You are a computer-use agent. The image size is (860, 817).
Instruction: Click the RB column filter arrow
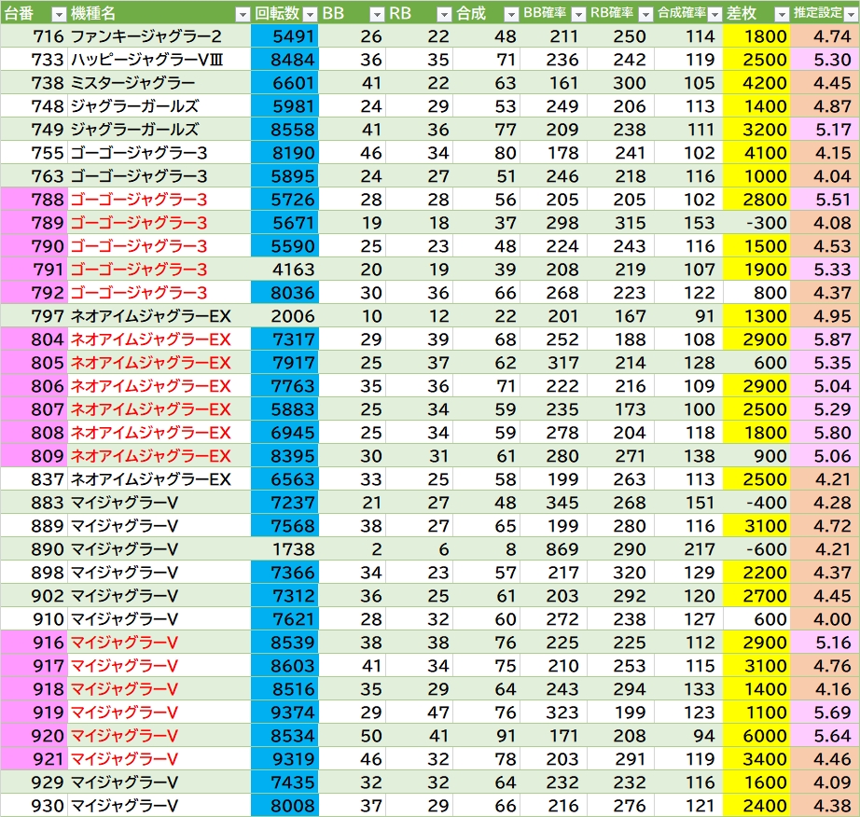click(x=443, y=14)
